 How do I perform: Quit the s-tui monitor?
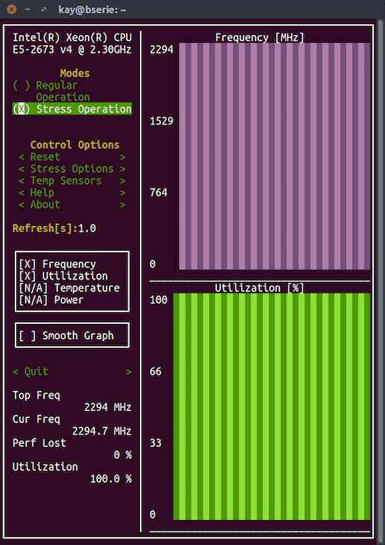pyautogui.click(x=72, y=371)
